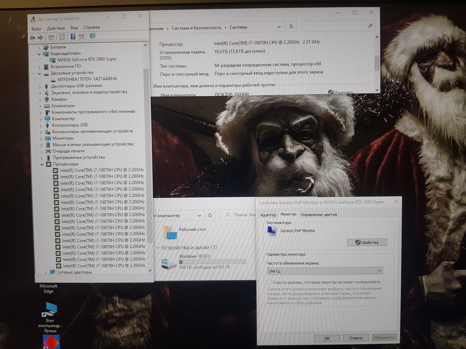Switch to the Адаптер tab
The height and width of the screenshot is (349, 466).
tap(268, 214)
